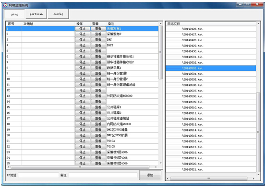Screen dimensions: 265x188
Task: Click the log list scroll-up arrow
Action: coord(258,23)
